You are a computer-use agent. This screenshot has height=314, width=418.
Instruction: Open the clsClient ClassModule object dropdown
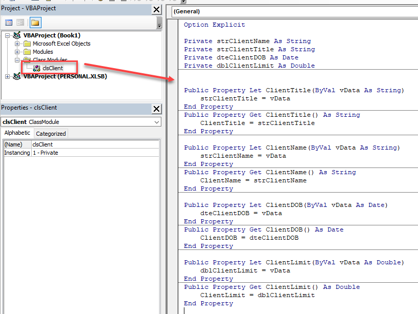(157, 122)
